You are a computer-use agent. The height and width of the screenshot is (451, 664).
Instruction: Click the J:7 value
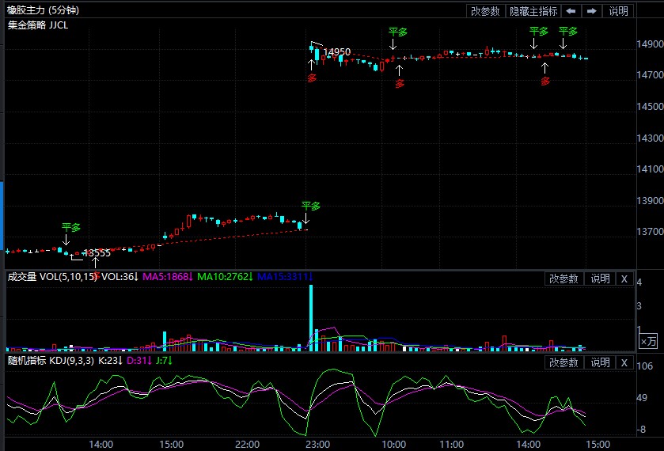click(164, 361)
